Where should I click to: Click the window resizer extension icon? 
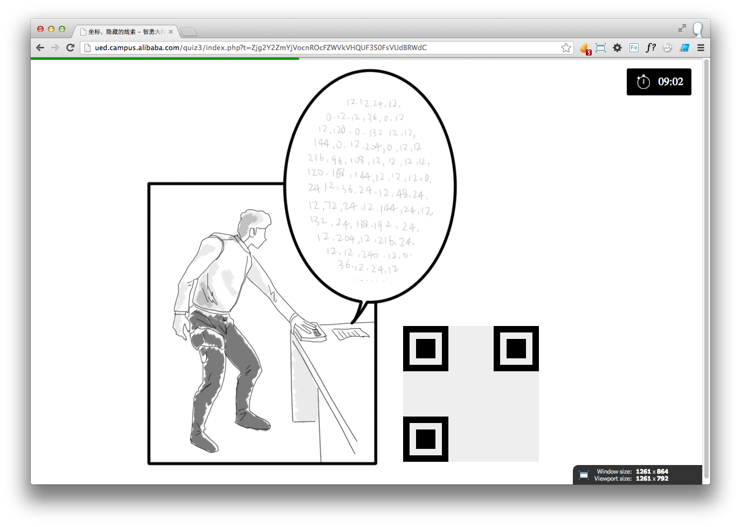(601, 48)
